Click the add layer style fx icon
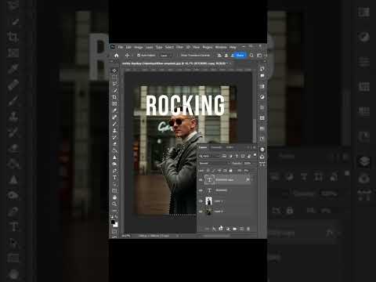Image resolution: width=376 pixels, height=282 pixels. [x=214, y=229]
